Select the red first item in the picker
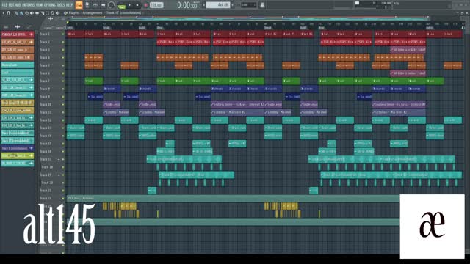This screenshot has width=470, height=264. [18, 34]
